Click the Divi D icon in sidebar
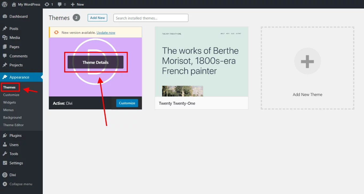 5,175
